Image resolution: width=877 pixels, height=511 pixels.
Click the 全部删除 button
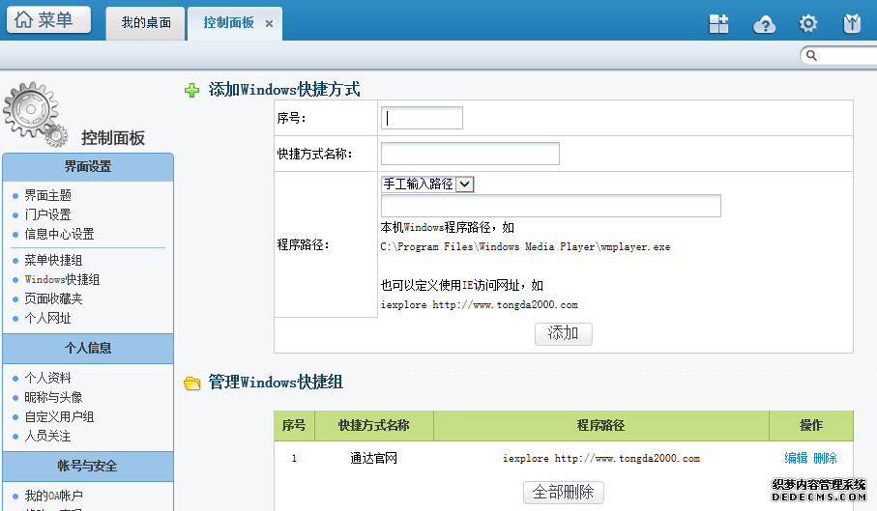point(563,492)
